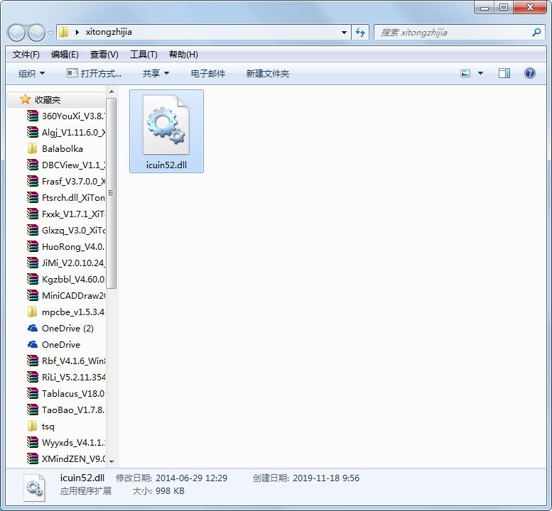Open the 工具(T) menu
This screenshot has width=552, height=511.
click(x=144, y=55)
